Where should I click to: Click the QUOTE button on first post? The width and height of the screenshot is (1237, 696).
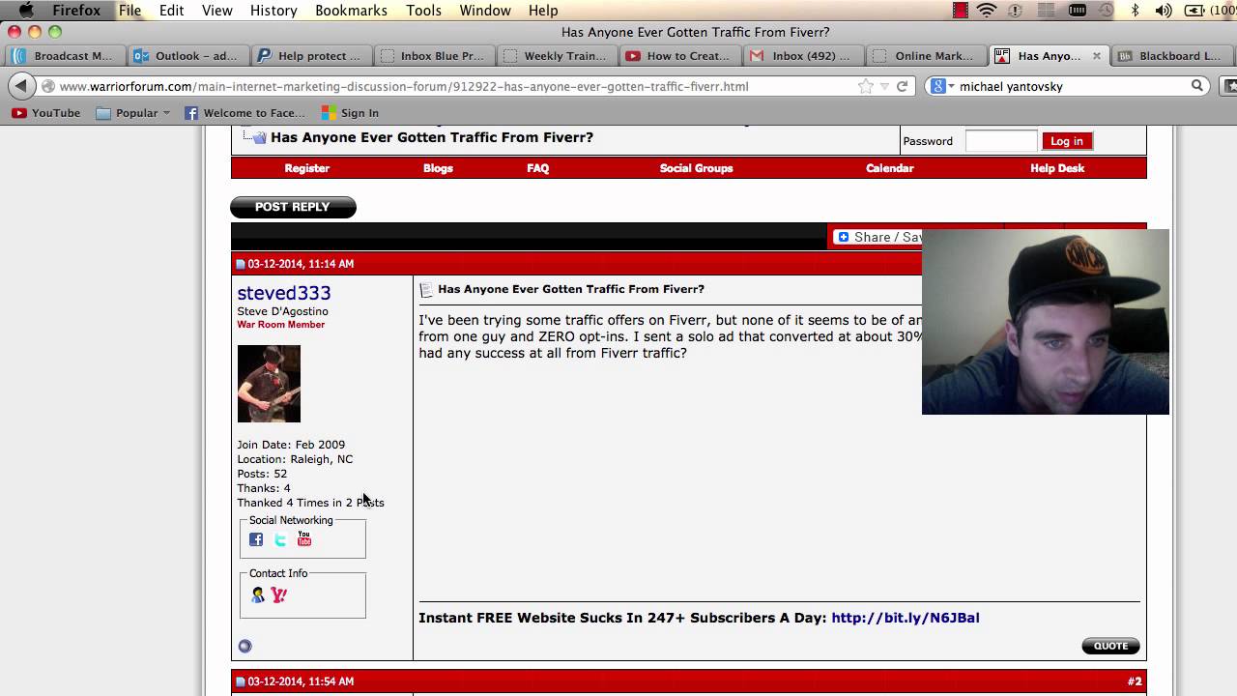[x=1110, y=646]
